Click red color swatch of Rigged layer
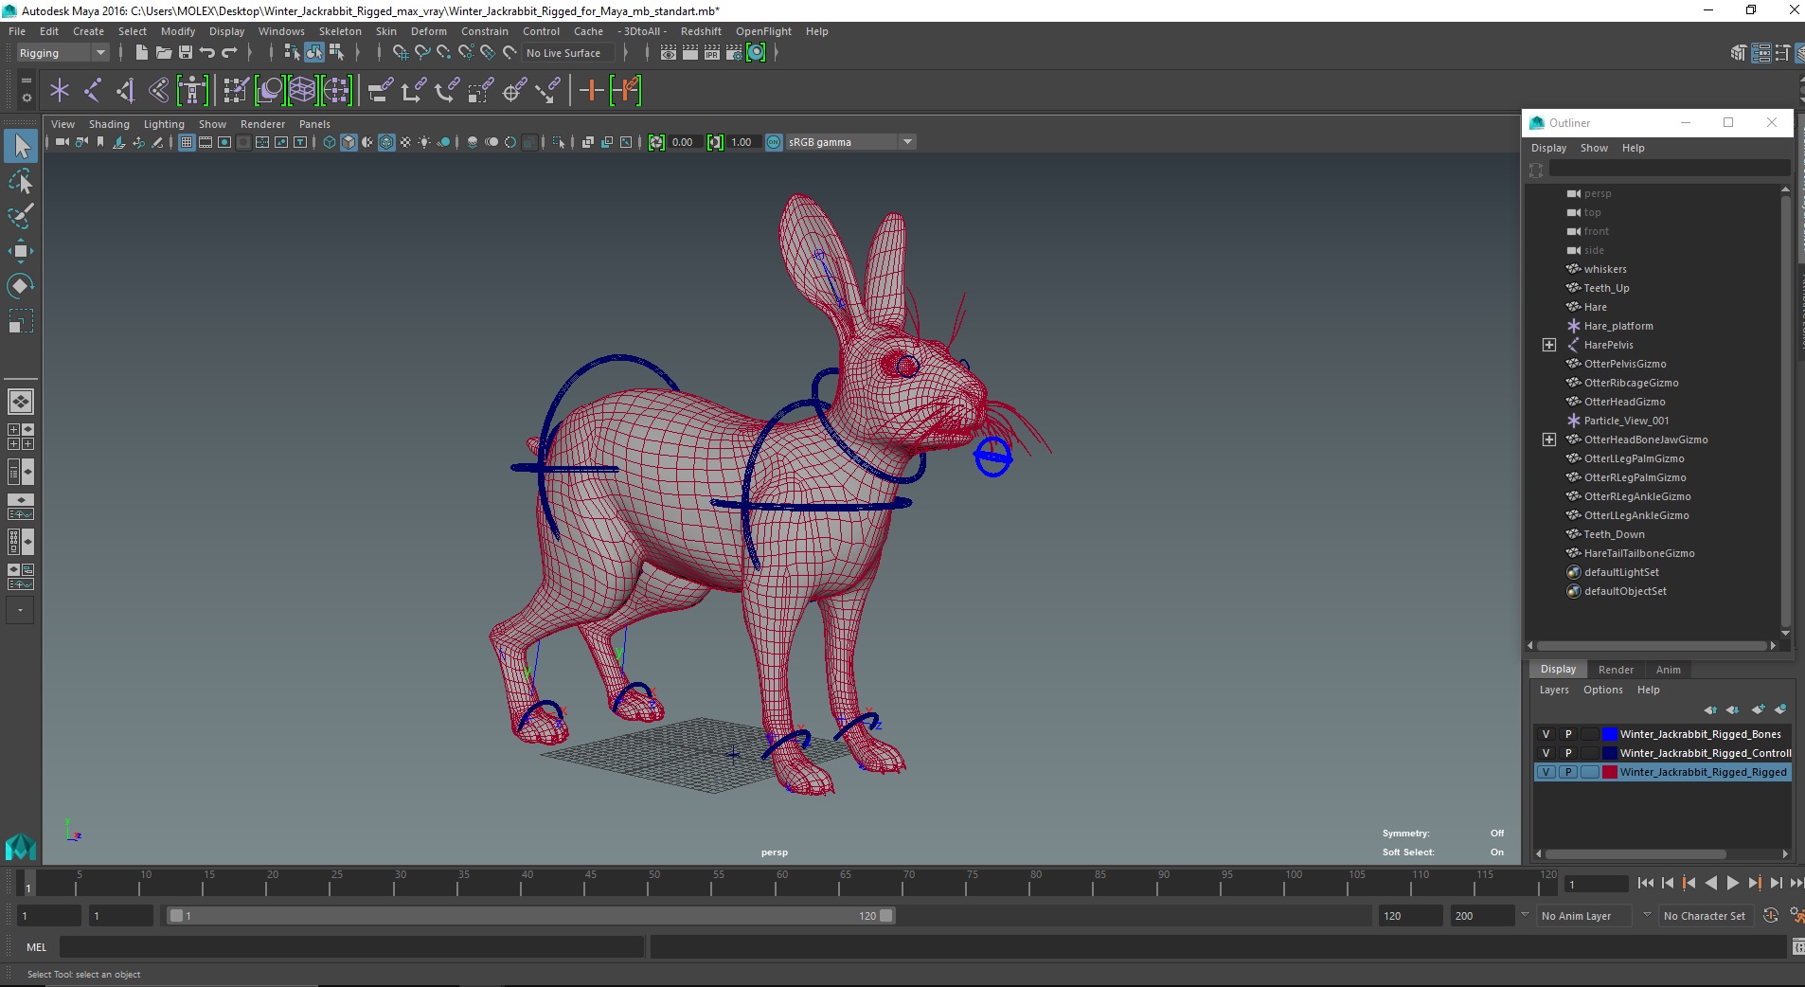The height and width of the screenshot is (987, 1805). pos(1609,772)
